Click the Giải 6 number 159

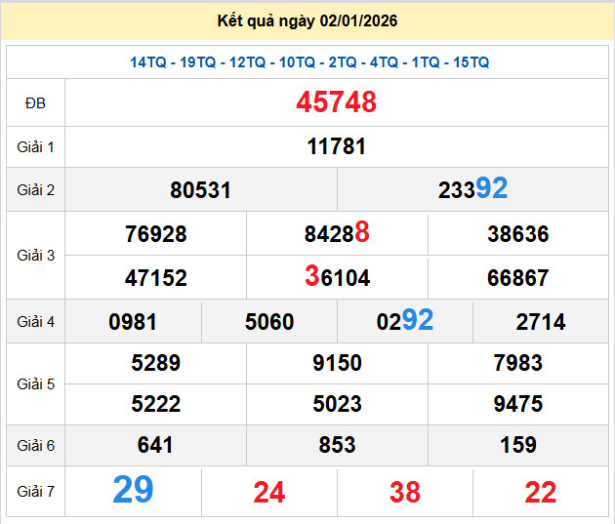click(x=517, y=445)
